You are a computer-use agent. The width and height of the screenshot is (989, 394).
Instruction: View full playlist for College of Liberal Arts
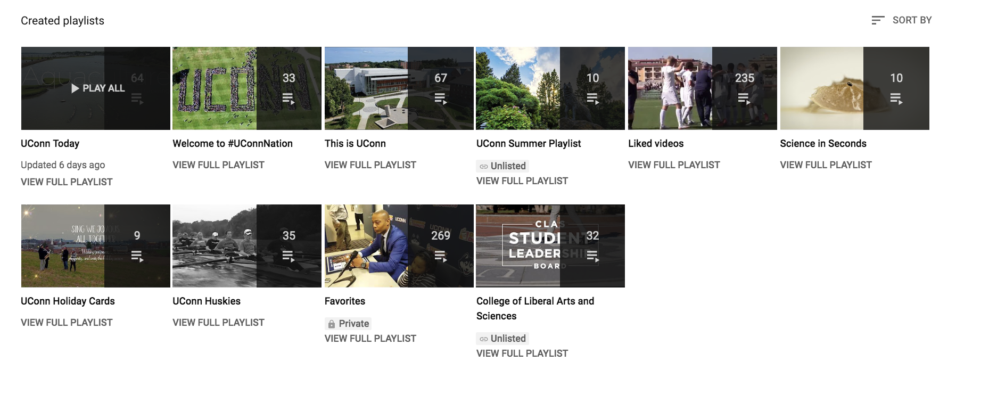point(522,354)
